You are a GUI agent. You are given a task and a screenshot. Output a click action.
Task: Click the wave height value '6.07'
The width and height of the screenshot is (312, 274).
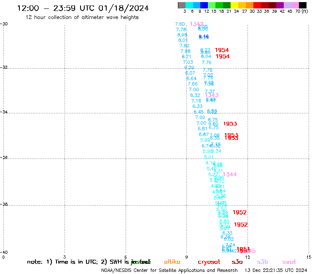point(190,73)
